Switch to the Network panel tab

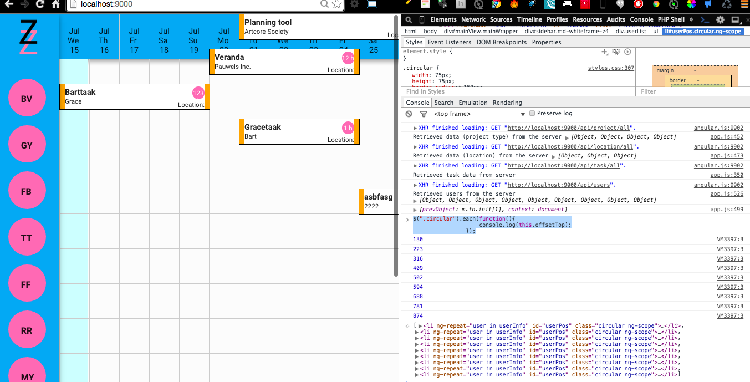pyautogui.click(x=473, y=19)
